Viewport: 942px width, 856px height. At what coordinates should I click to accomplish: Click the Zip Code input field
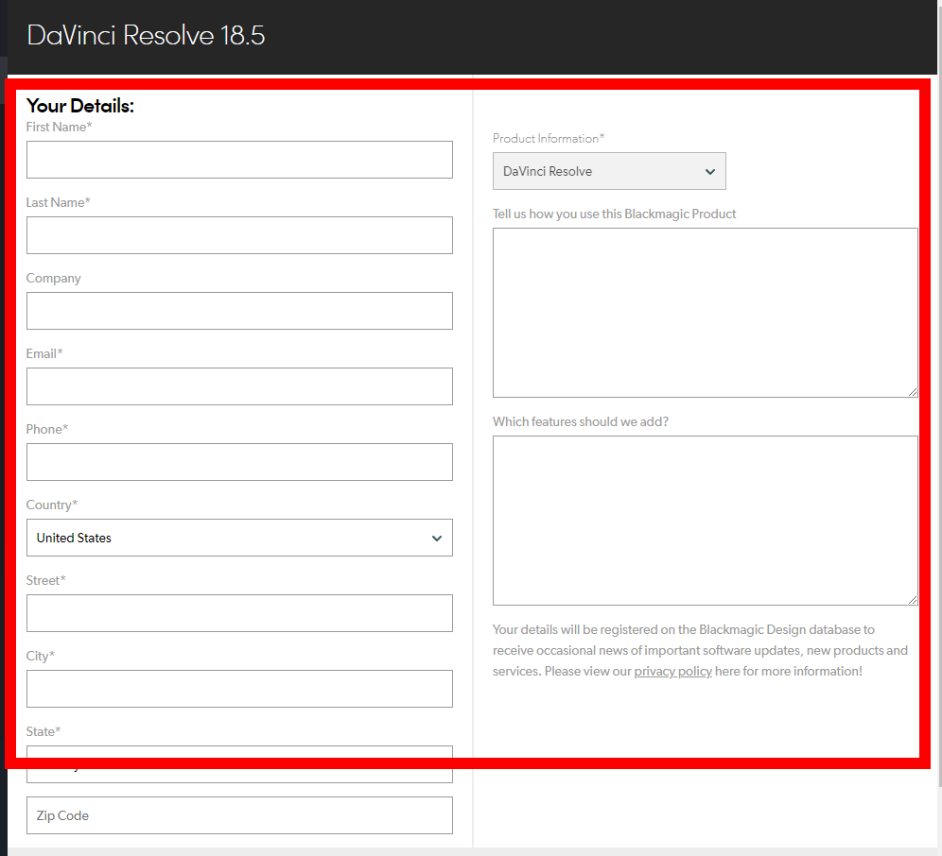point(239,815)
